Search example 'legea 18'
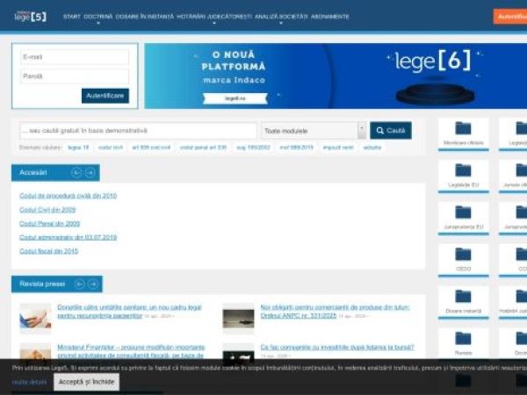The image size is (527, 395). 78,147
